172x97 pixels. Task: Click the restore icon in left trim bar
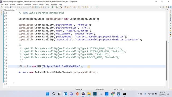tap(1, 10)
